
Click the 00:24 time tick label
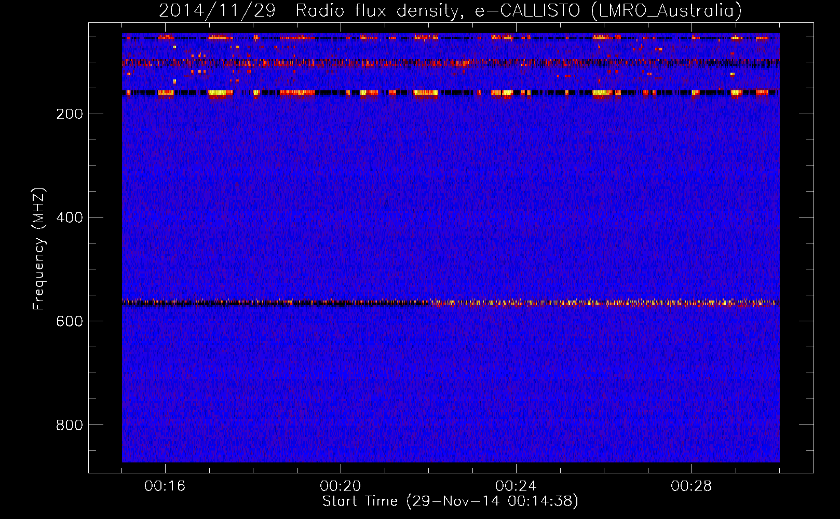pos(516,486)
